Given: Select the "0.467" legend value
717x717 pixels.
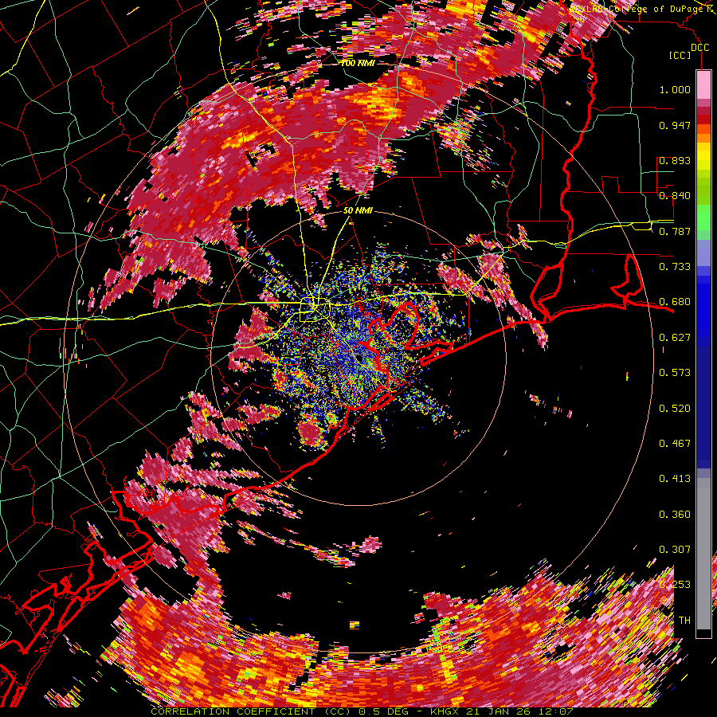Looking at the screenshot, I should (x=675, y=444).
